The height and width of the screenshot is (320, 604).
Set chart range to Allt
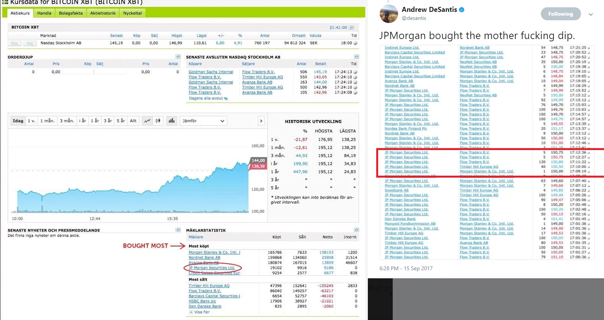click(x=133, y=121)
